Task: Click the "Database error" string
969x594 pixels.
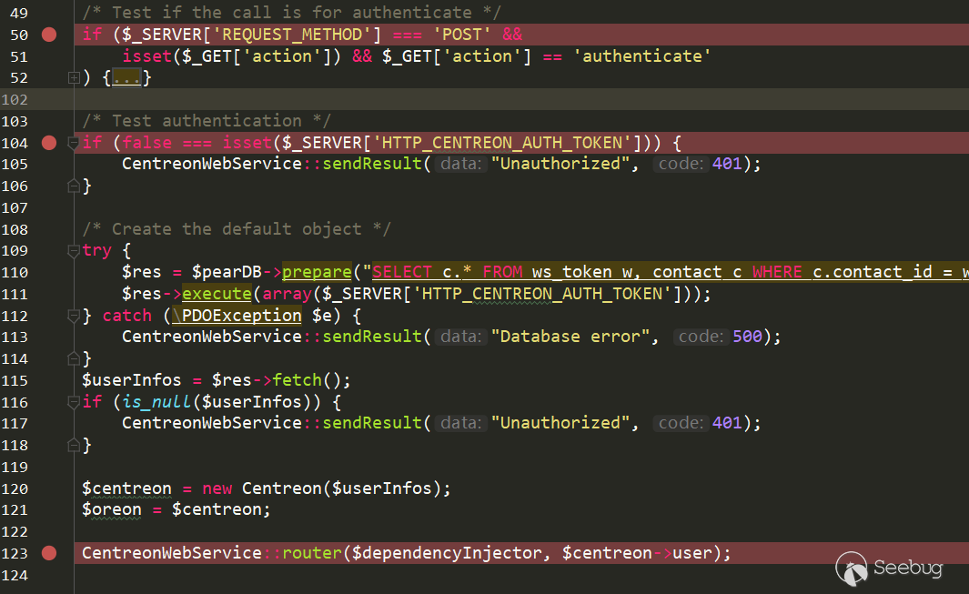Action: (x=570, y=337)
